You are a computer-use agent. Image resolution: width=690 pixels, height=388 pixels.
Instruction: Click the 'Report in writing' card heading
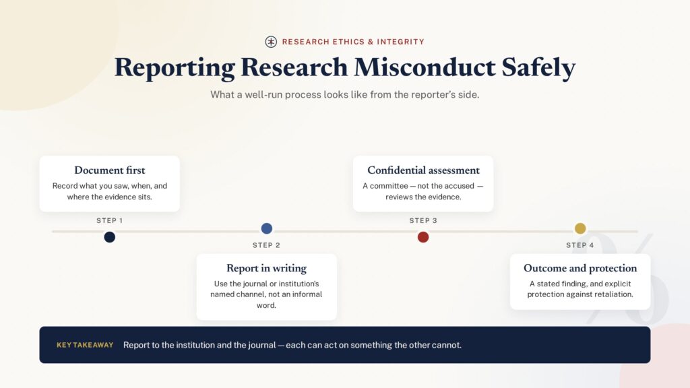coord(266,268)
